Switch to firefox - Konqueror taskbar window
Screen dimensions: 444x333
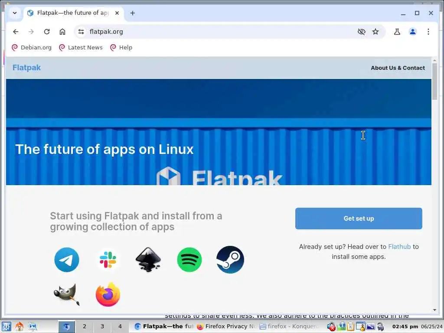289,326
